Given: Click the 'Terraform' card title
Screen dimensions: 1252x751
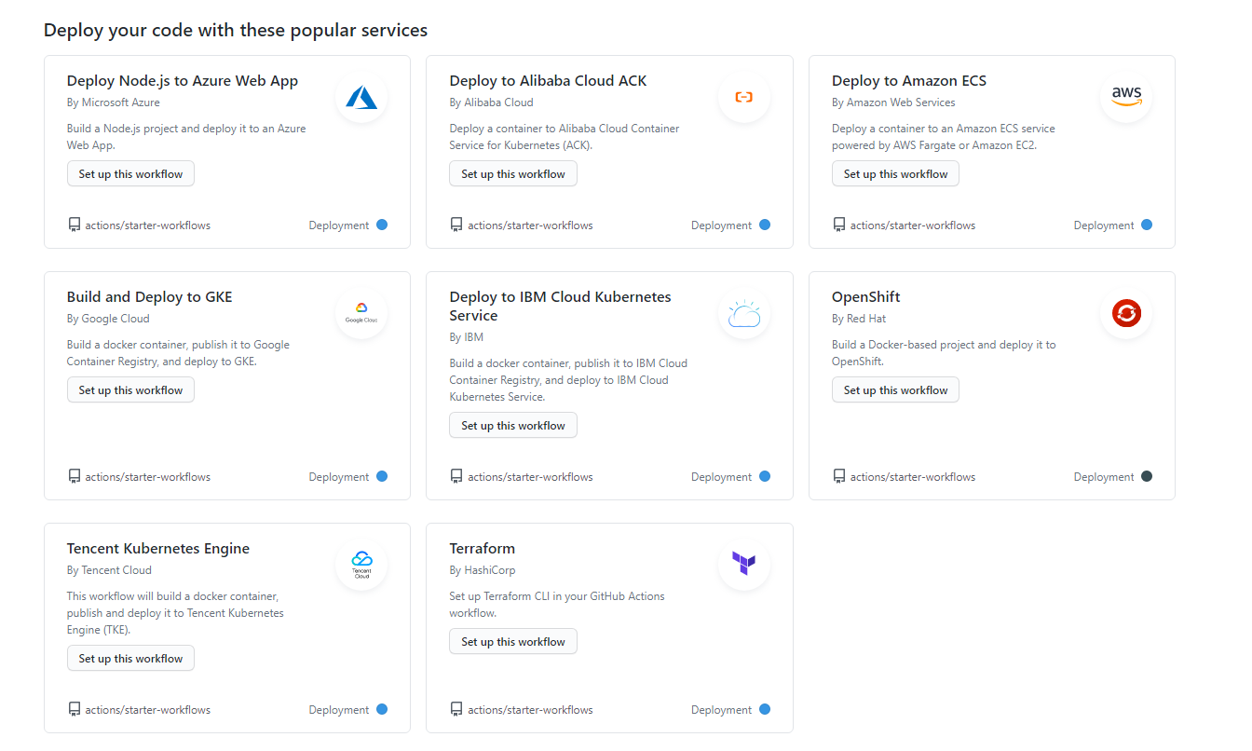Looking at the screenshot, I should coord(483,549).
